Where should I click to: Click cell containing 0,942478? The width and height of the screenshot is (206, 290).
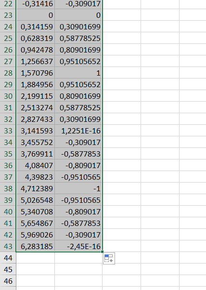pos(36,50)
